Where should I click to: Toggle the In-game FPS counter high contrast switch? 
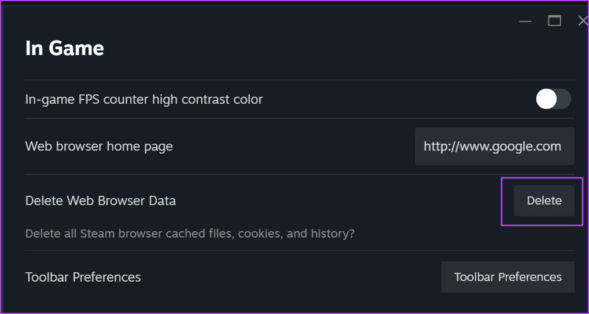pos(553,99)
